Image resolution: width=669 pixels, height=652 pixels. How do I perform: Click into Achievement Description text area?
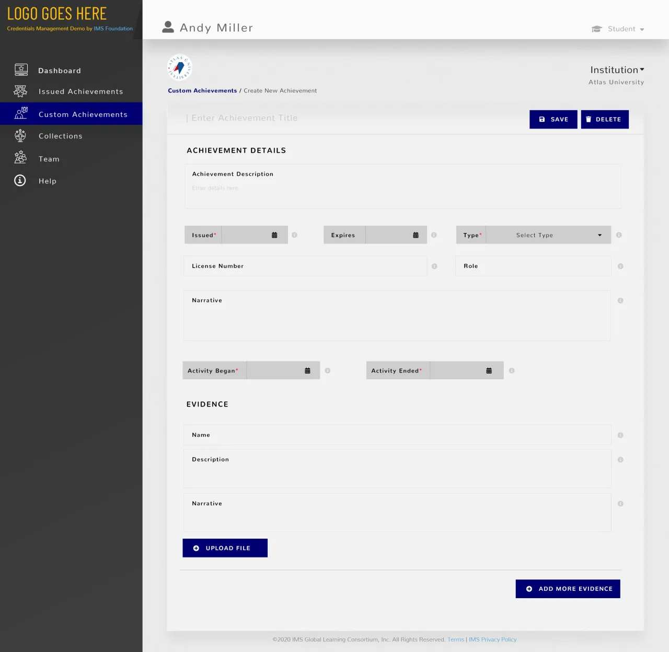pyautogui.click(x=403, y=187)
